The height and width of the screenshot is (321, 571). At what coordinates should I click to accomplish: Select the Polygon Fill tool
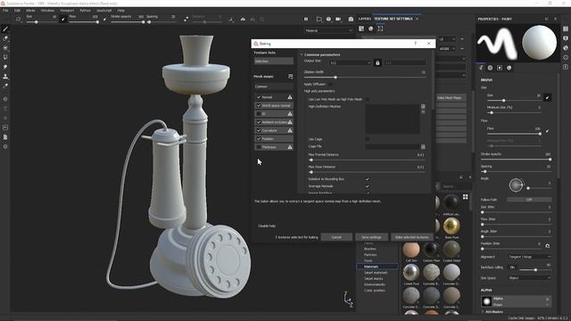5,57
